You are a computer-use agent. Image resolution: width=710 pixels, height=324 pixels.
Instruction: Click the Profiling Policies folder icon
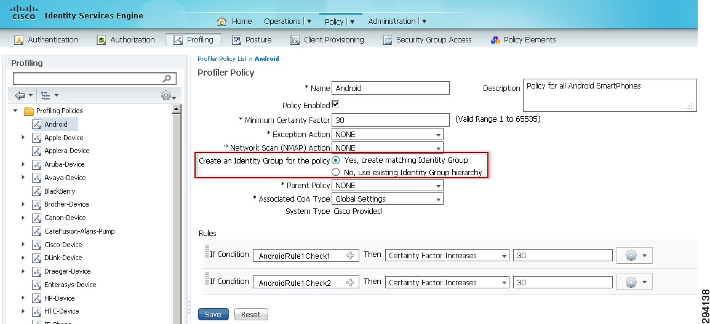click(x=29, y=111)
